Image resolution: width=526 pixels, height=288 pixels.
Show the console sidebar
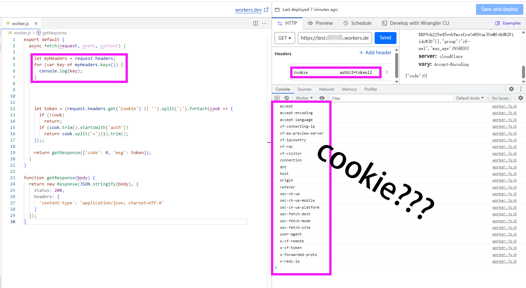click(277, 98)
